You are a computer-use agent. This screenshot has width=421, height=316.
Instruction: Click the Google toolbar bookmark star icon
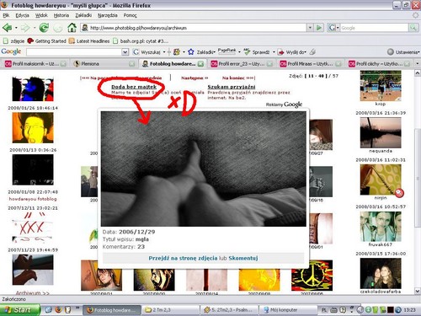(191, 52)
